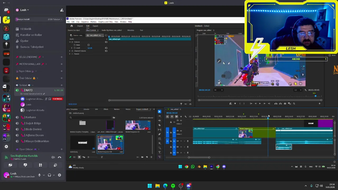Open the Sequence menu
Viewport: 338px width, 190px height.
click(85, 22)
